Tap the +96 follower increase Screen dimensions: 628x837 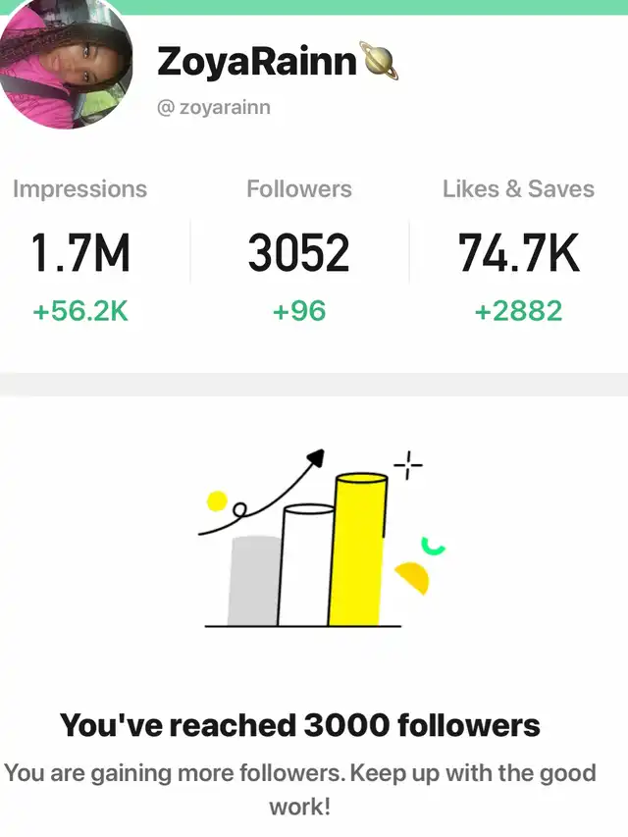pyautogui.click(x=299, y=311)
